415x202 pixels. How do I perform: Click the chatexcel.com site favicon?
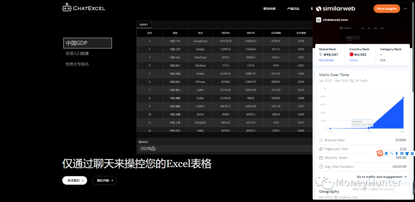(x=319, y=20)
